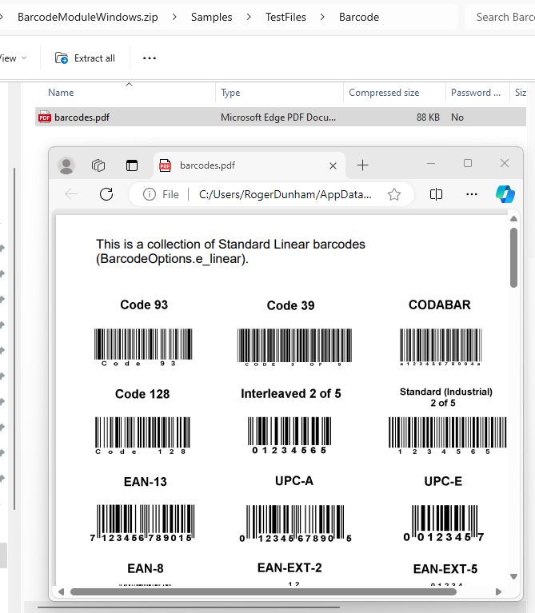This screenshot has height=613, width=535.
Task: Sort files by Name column header
Action: (61, 93)
